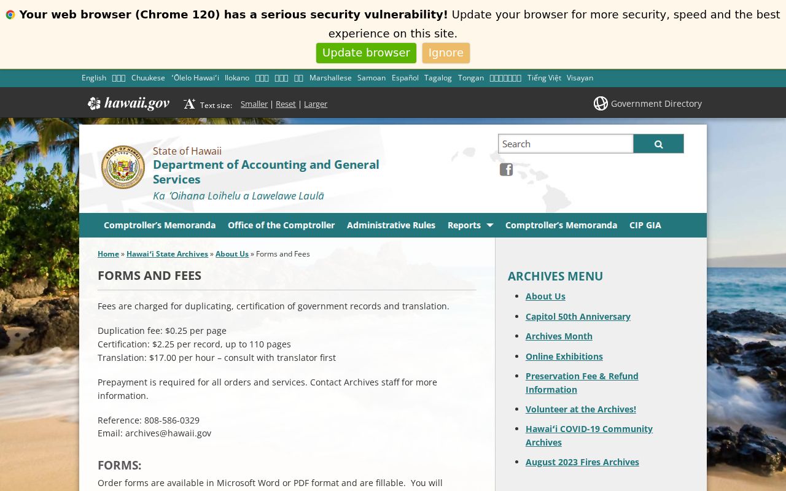Click the Facebook icon below search
Image resolution: width=786 pixels, height=491 pixels.
click(x=506, y=169)
